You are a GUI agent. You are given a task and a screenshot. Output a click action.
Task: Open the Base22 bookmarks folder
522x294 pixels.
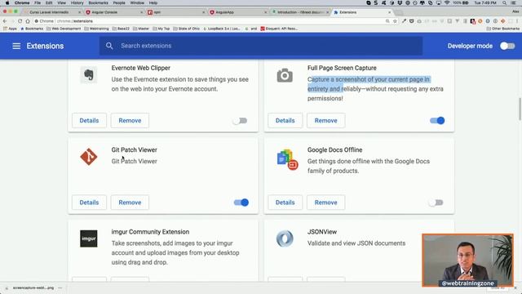[121, 29]
